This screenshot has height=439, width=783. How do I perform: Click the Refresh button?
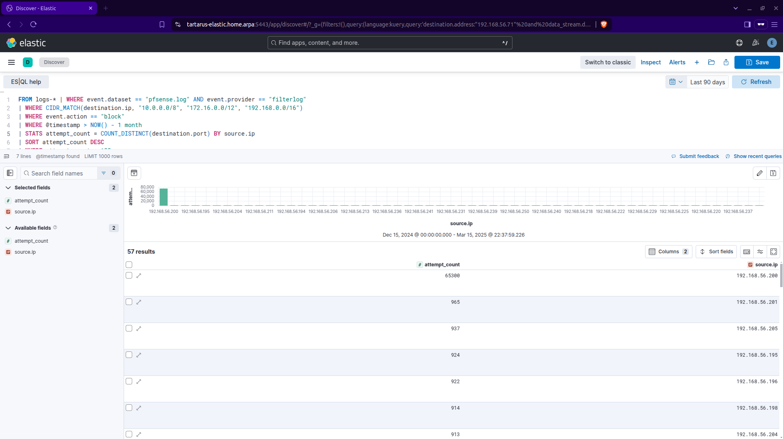click(756, 82)
